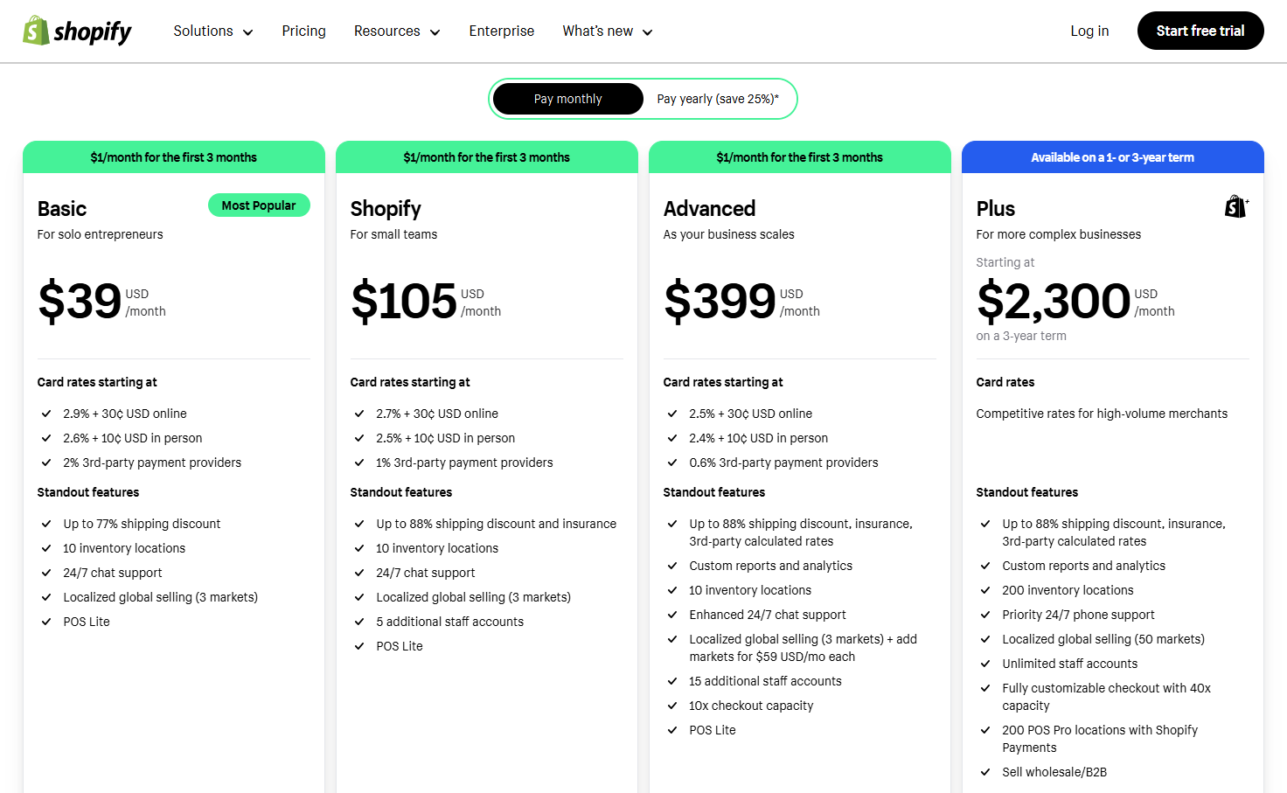Click "For more complex businesses" tagline
This screenshot has width=1287, height=793.
pos(1058,234)
